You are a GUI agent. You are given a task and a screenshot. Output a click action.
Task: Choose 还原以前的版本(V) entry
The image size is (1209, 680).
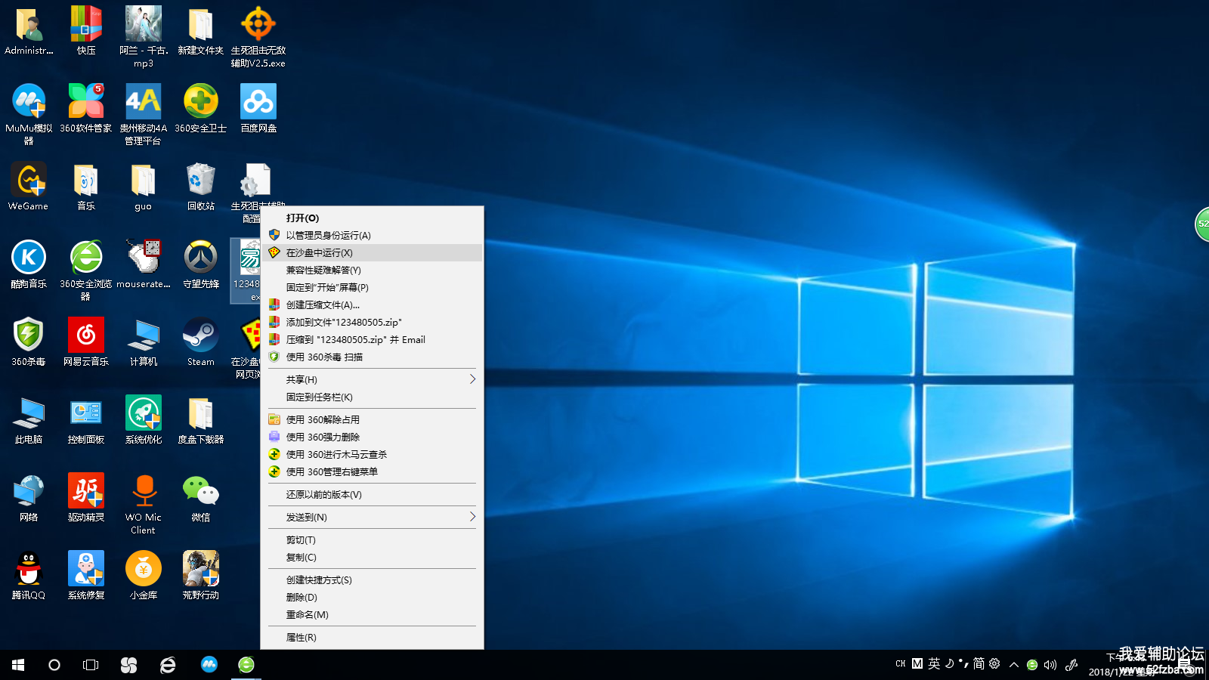pos(372,495)
